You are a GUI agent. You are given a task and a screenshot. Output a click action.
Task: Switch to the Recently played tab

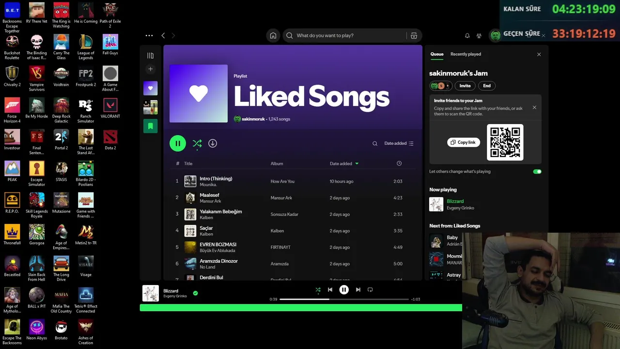pos(465,54)
